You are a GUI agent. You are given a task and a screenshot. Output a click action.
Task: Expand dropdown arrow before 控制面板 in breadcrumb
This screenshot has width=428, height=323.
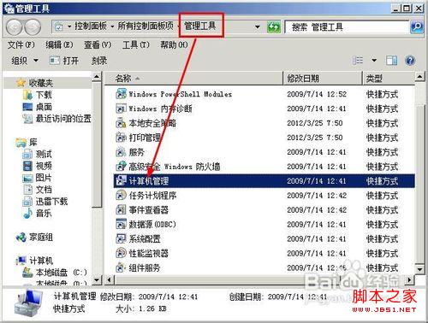pyautogui.click(x=69, y=26)
